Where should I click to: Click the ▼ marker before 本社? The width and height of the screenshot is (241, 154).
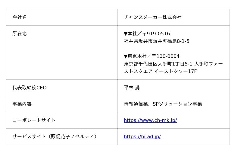point(126,34)
